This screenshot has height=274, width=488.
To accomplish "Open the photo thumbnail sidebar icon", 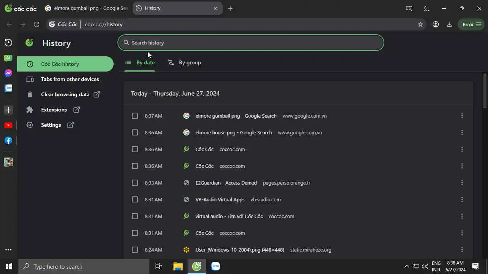I will click(8, 162).
